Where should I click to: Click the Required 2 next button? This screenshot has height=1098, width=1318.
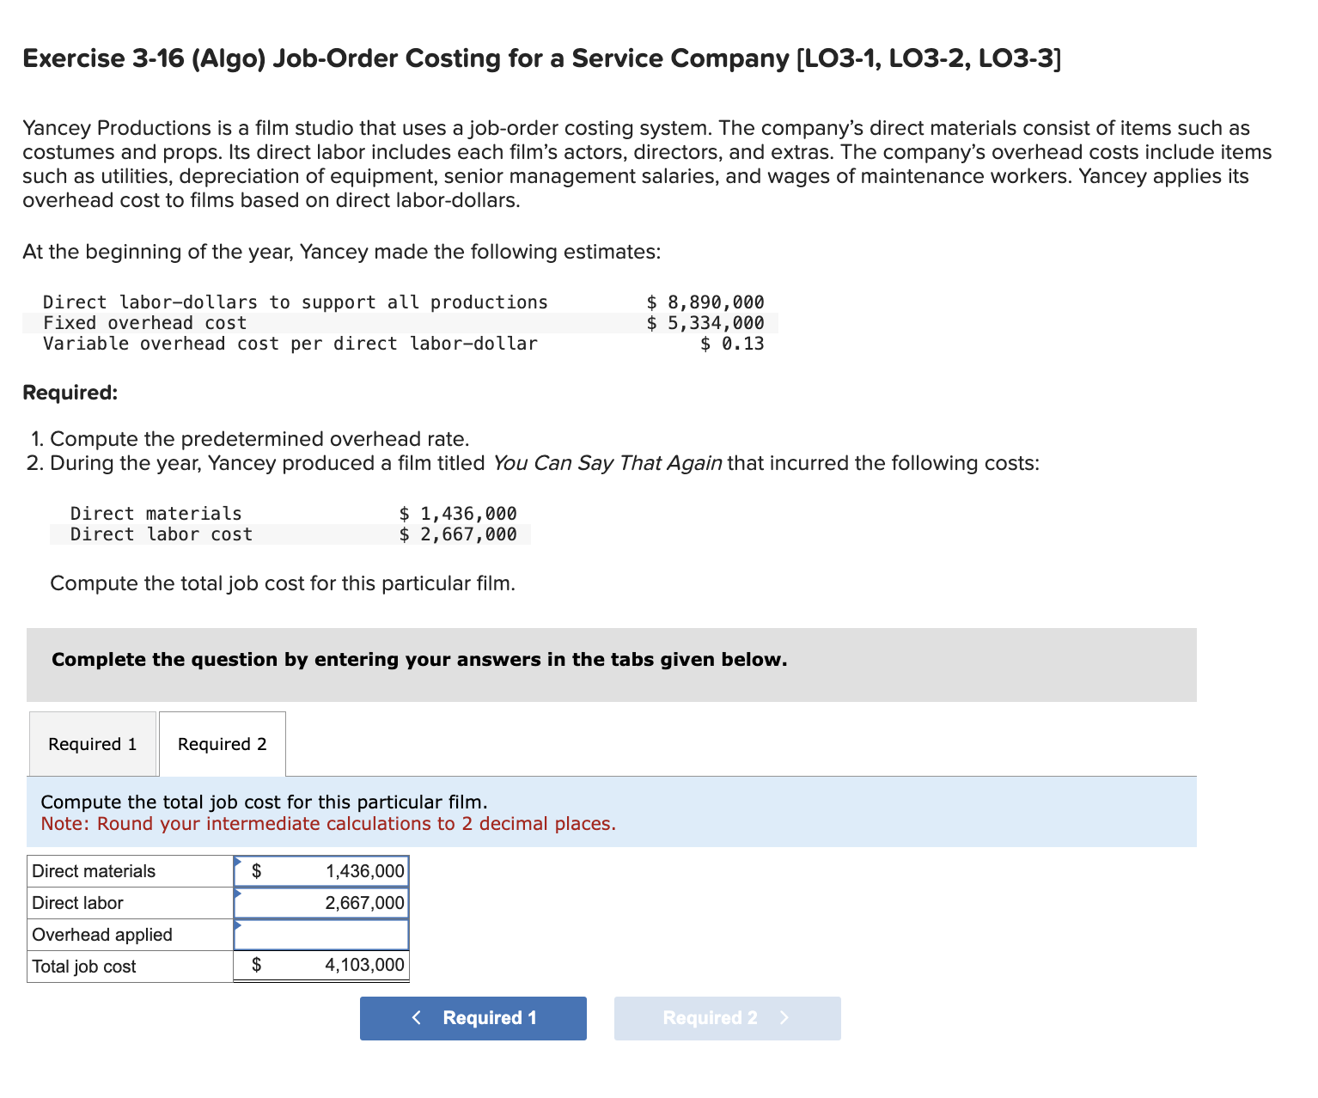[x=726, y=1018]
